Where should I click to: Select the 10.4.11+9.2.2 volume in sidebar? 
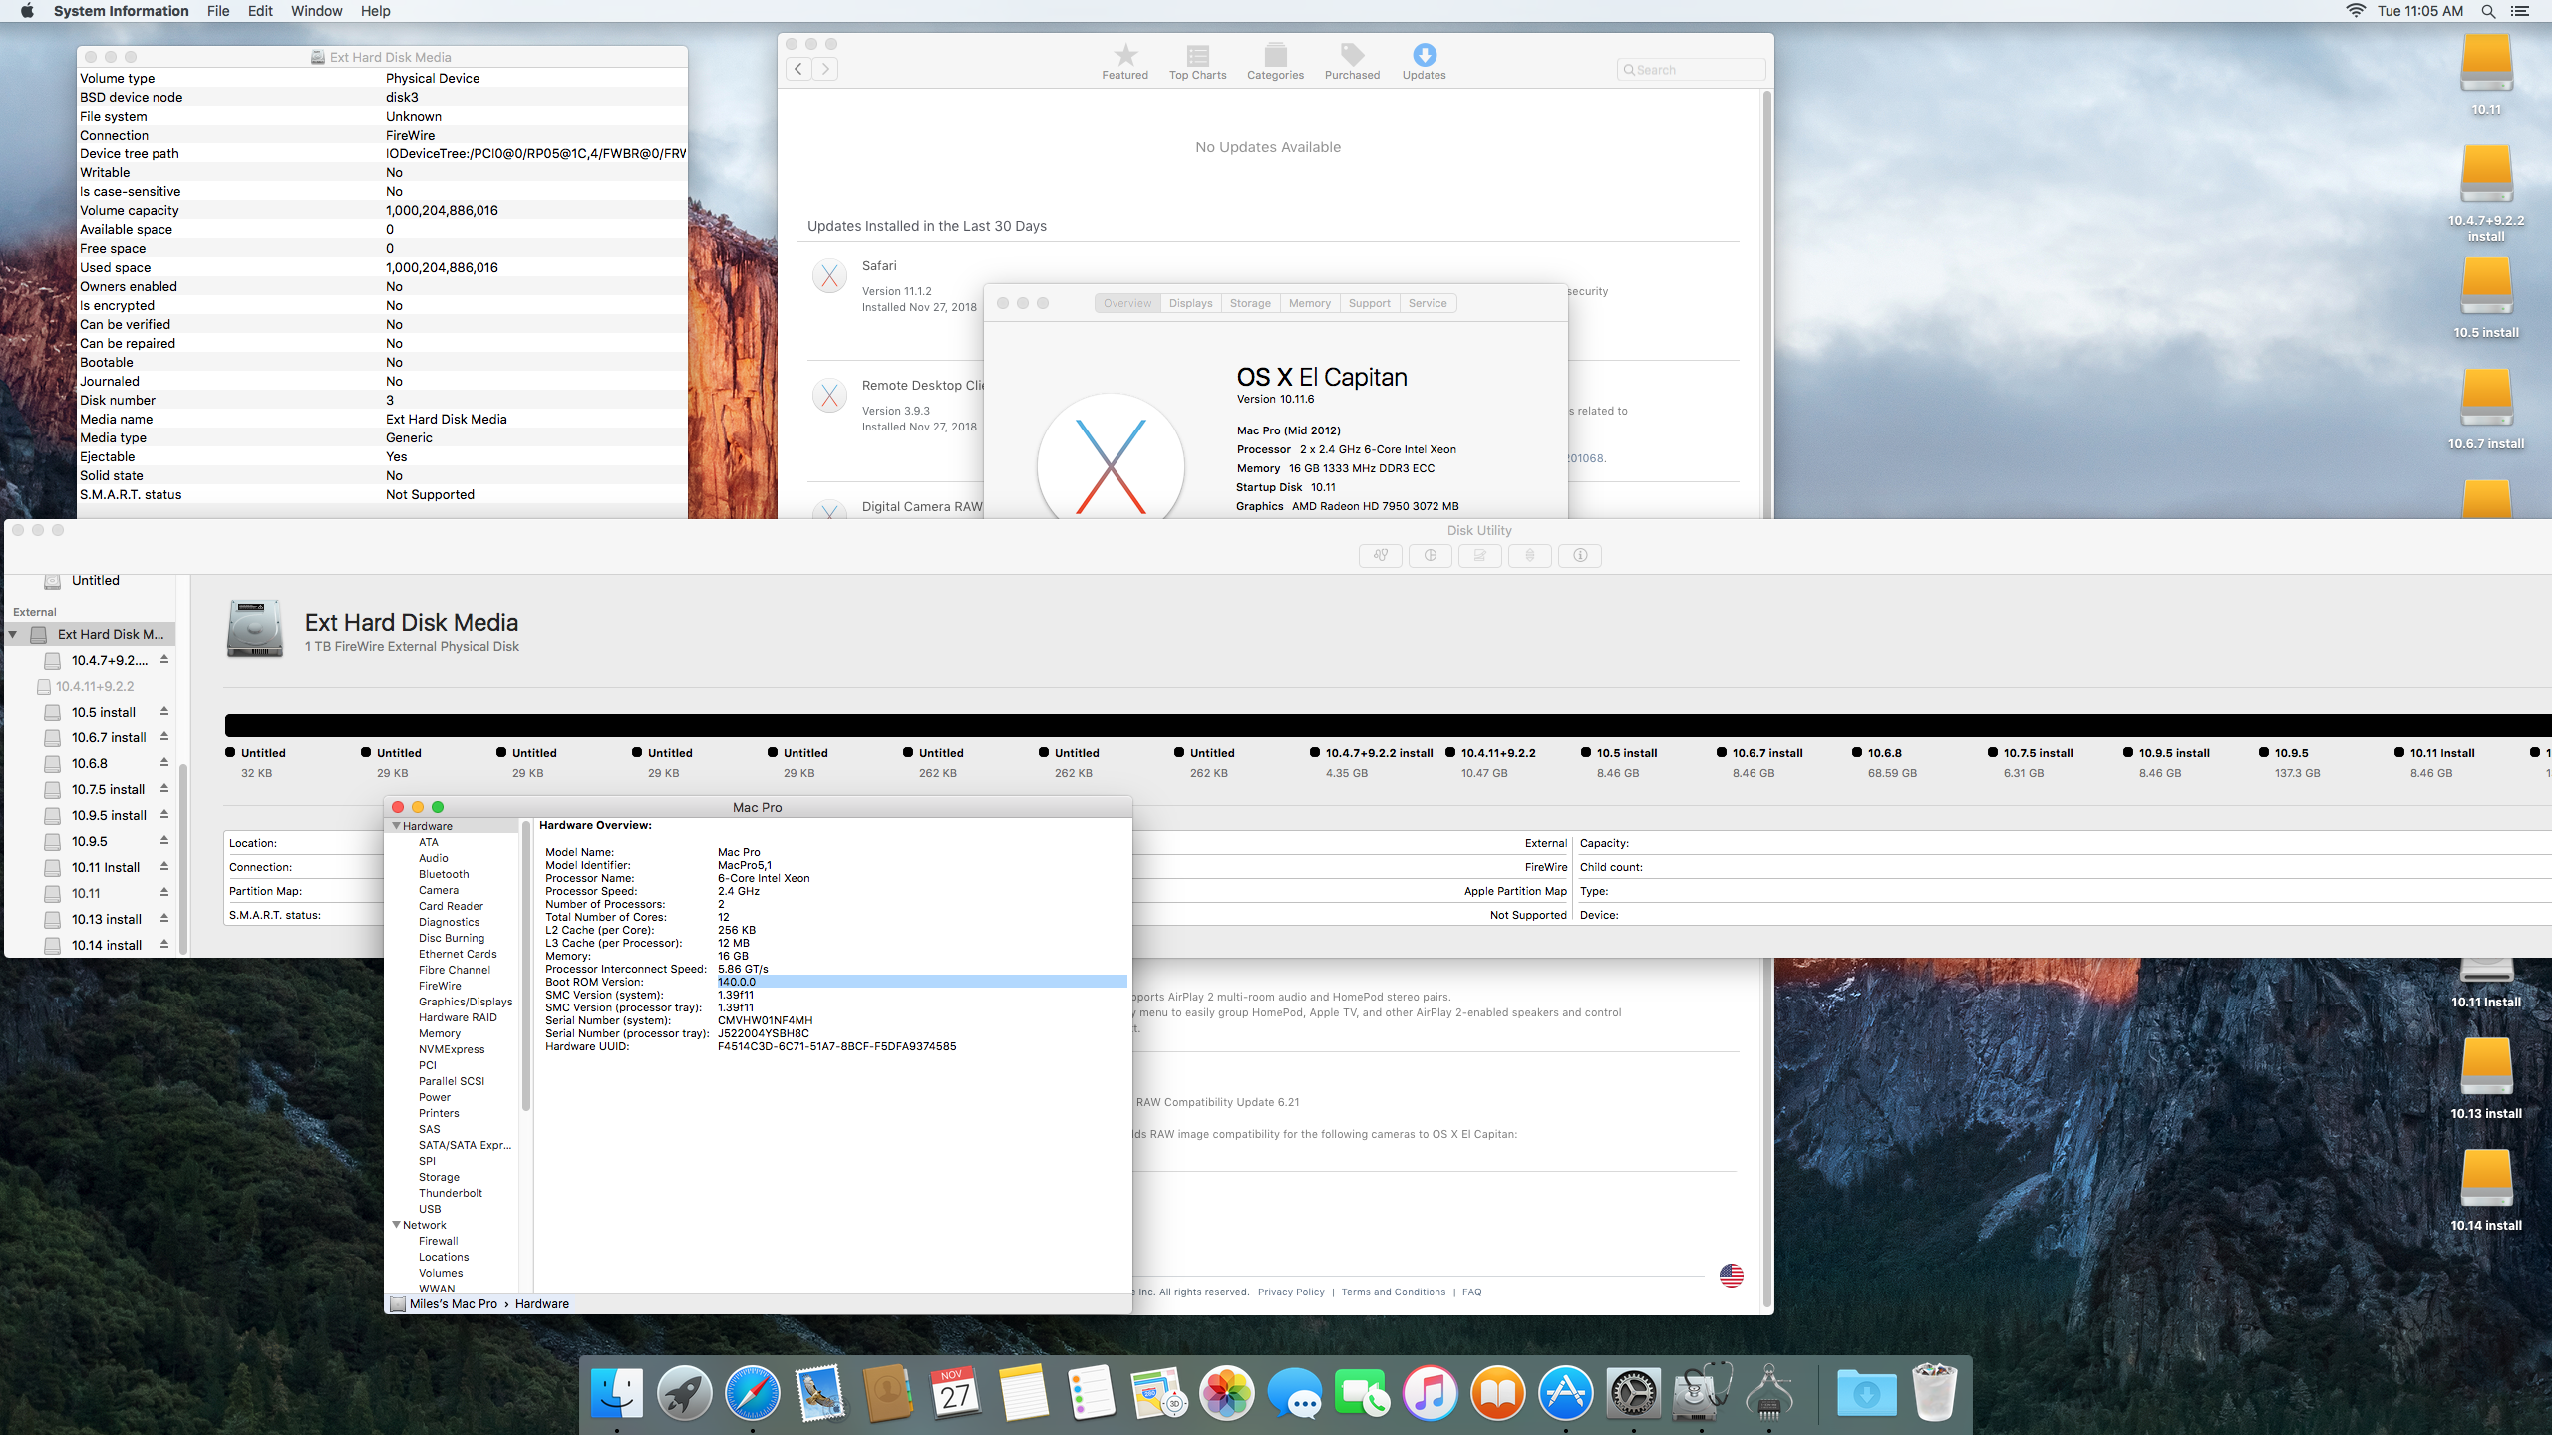(x=92, y=686)
